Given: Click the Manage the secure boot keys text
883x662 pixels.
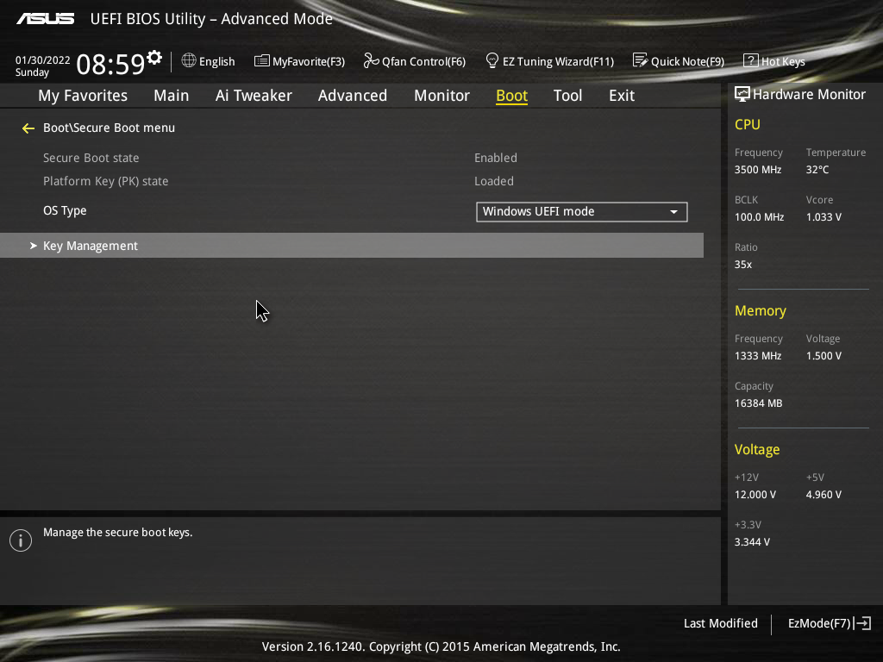Looking at the screenshot, I should pos(117,533).
